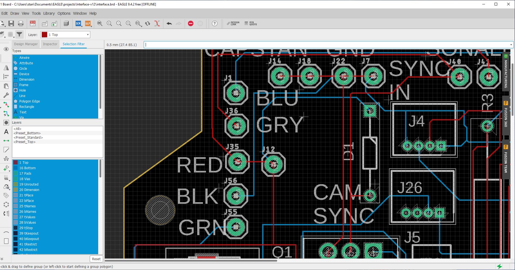Open the Draw menu
Viewport: 515px width, 270px height.
coord(15,13)
